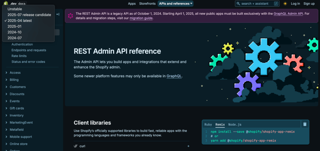The image size is (320, 151).
Task: Expand curl with the plus icon
Action: click(188, 146)
